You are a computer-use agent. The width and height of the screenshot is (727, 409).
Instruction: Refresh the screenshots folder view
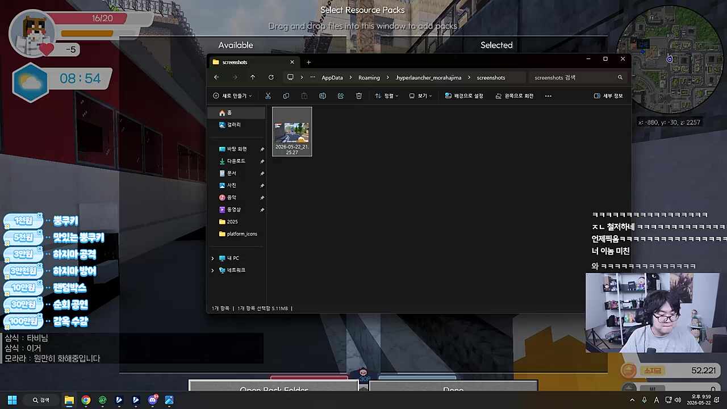(x=271, y=77)
